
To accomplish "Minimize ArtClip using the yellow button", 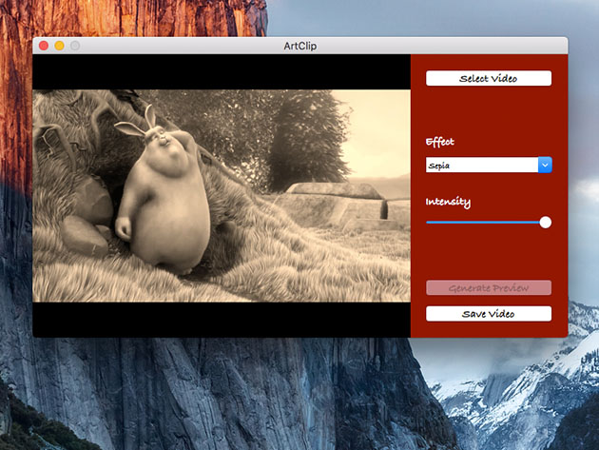I will (59, 46).
